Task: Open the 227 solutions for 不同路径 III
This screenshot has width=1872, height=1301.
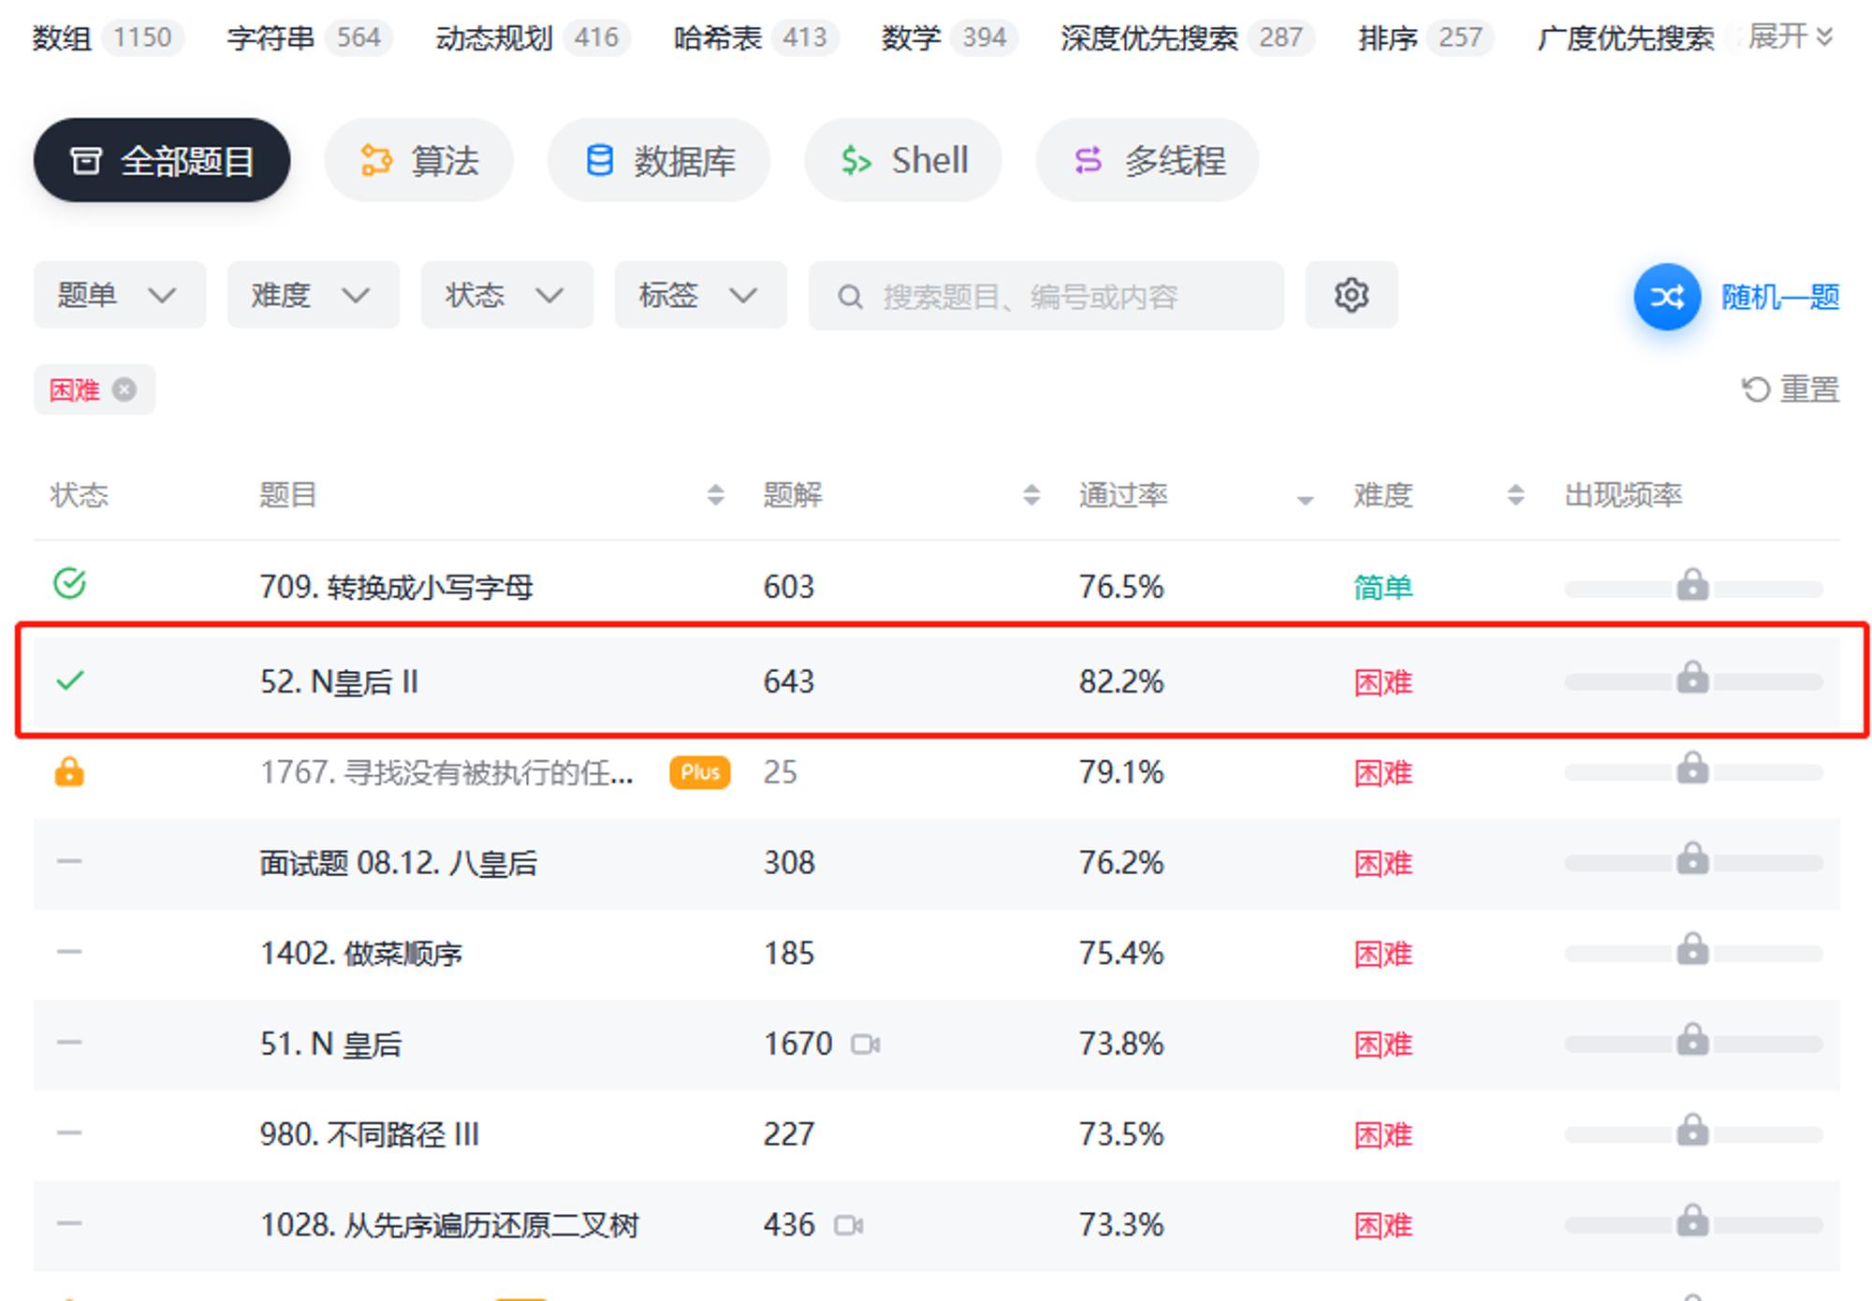Action: (789, 1134)
